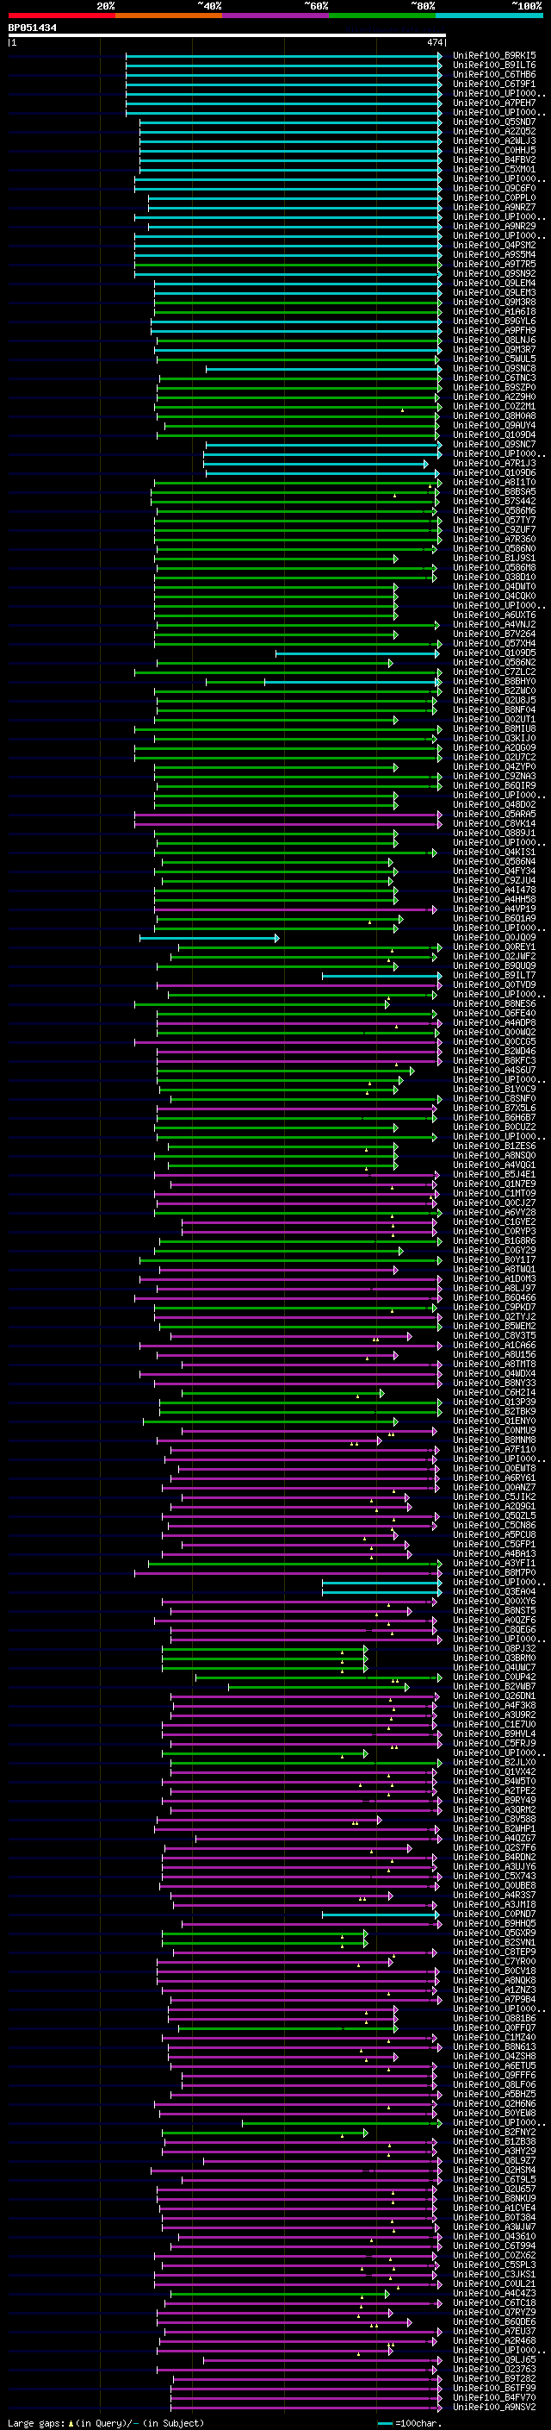Click the query ID BP051434
The height and width of the screenshot is (2430, 551).
[x=32, y=28]
